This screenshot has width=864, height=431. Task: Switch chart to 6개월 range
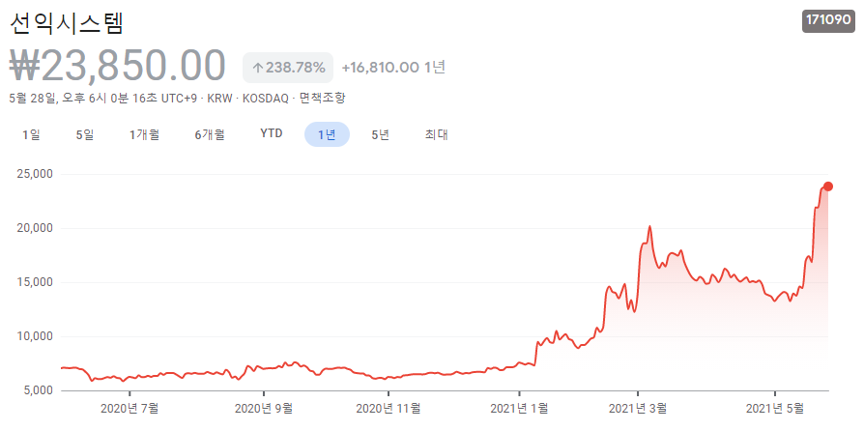coord(210,134)
